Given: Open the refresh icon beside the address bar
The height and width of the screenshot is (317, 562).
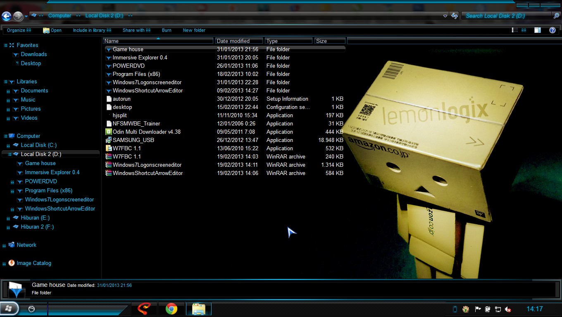Looking at the screenshot, I should pos(454,15).
